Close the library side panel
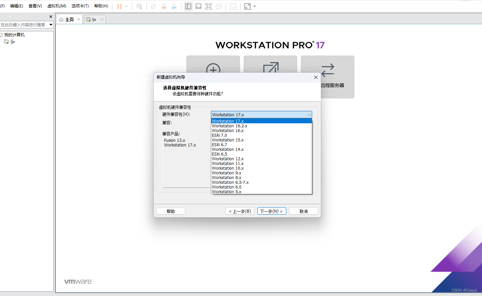 [x=51, y=16]
